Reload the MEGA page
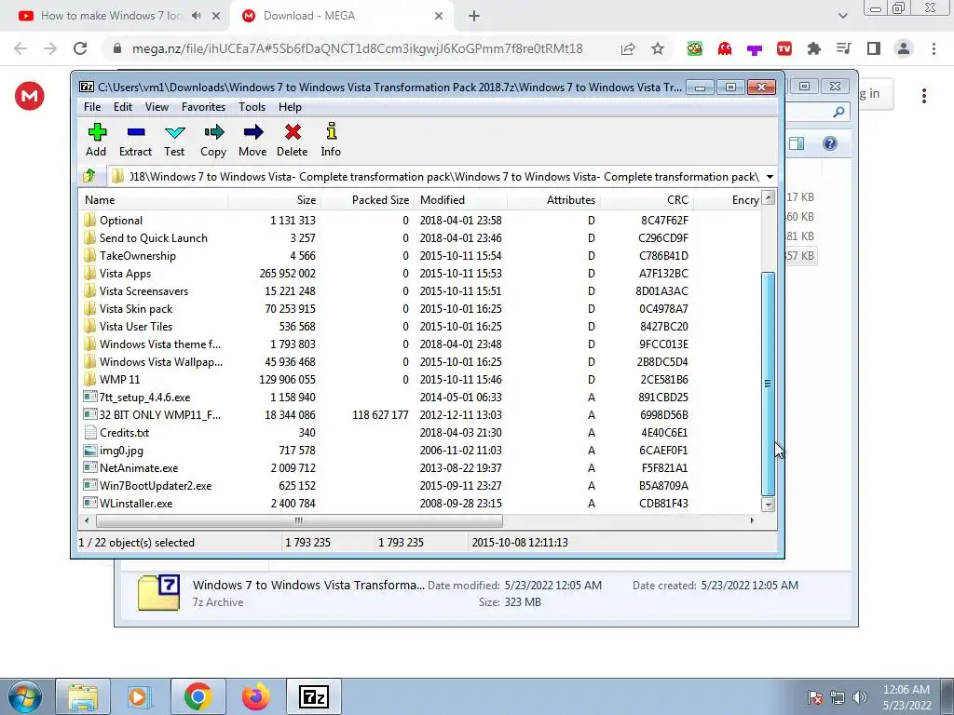 point(80,48)
